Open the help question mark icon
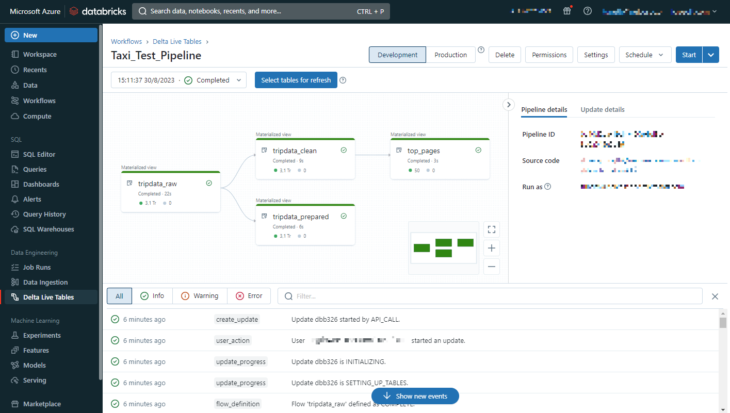 click(x=587, y=11)
